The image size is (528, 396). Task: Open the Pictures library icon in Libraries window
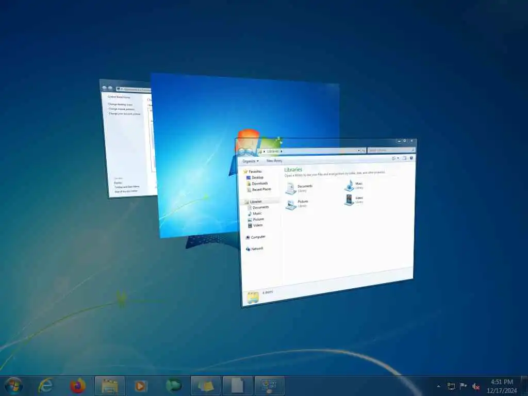click(x=291, y=204)
